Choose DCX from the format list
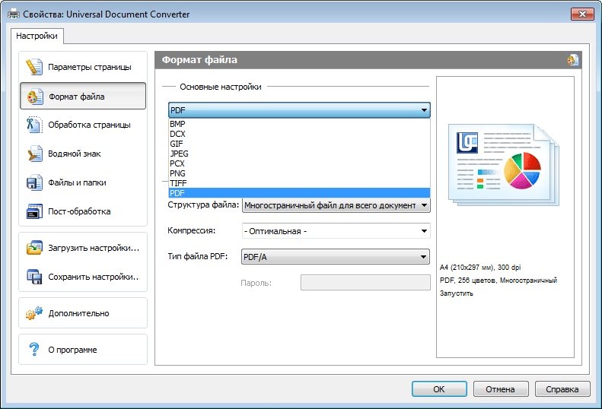This screenshot has height=409, width=602. 299,134
